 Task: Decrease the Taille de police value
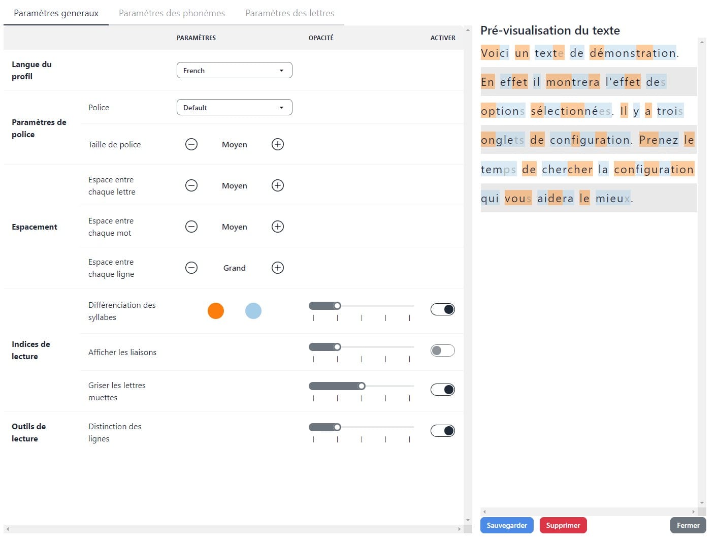(191, 144)
